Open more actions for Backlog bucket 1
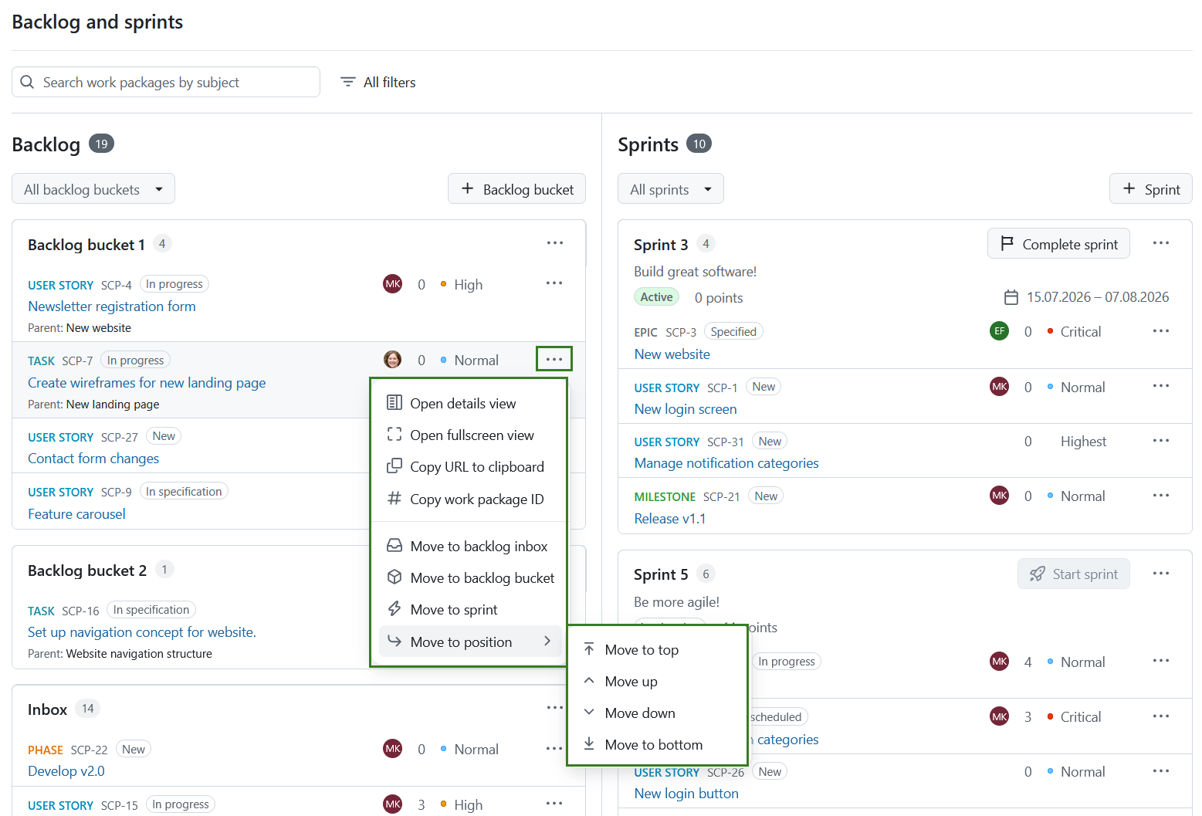The width and height of the screenshot is (1202, 816). [554, 243]
